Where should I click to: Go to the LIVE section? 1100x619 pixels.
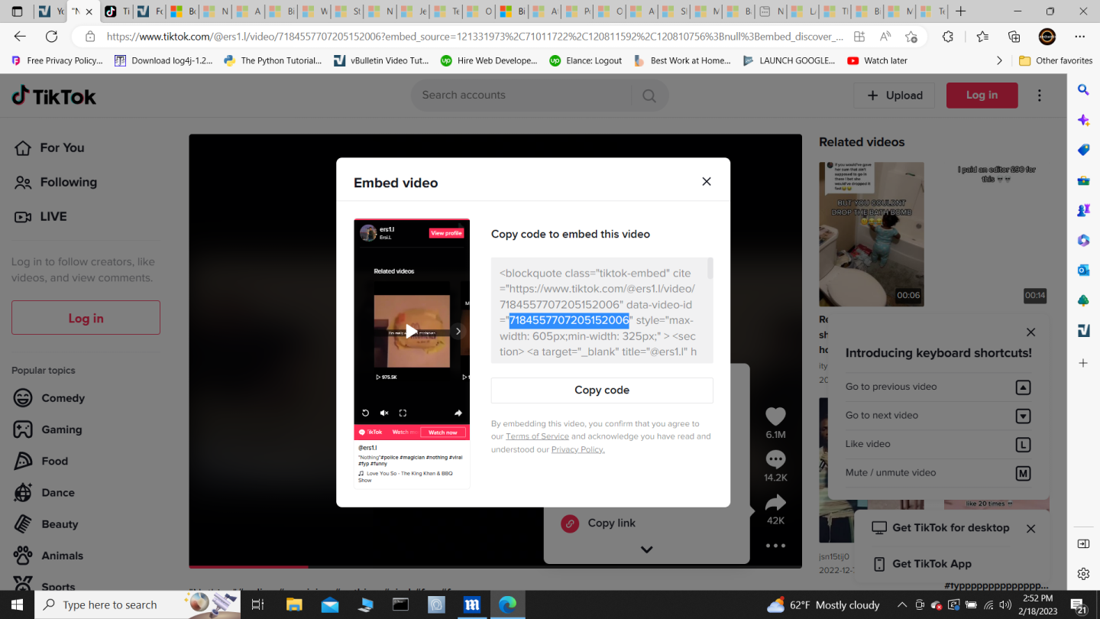53,216
